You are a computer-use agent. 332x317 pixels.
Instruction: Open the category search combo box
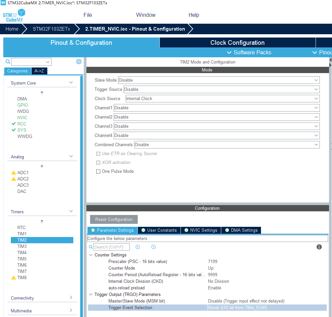(31, 62)
